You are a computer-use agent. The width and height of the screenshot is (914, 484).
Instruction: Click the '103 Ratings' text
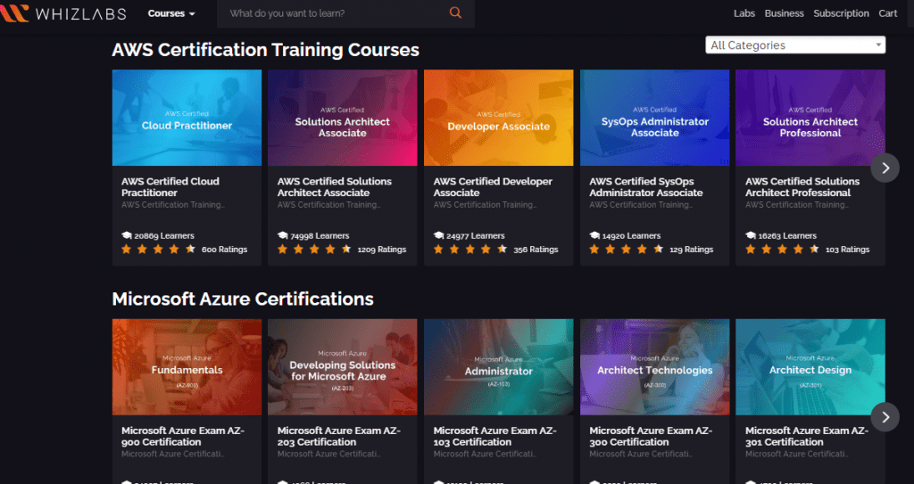click(x=848, y=250)
